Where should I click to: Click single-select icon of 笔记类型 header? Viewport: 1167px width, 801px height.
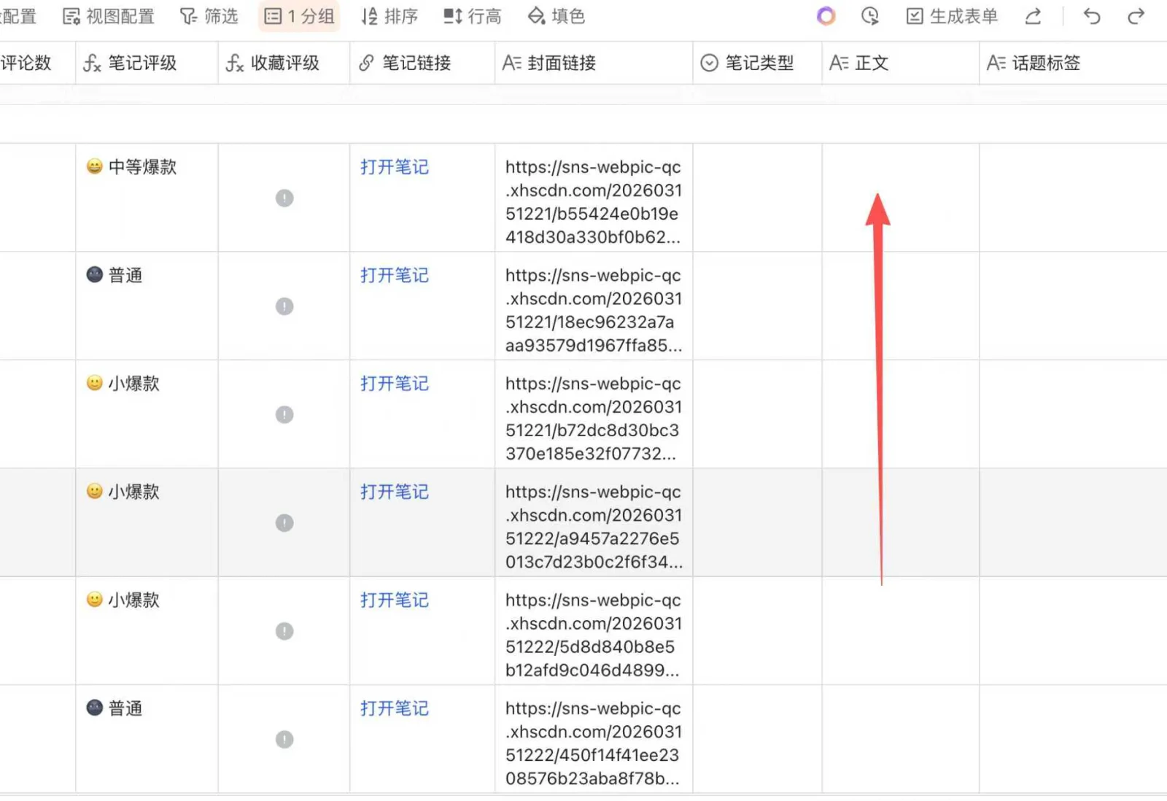[x=709, y=63]
